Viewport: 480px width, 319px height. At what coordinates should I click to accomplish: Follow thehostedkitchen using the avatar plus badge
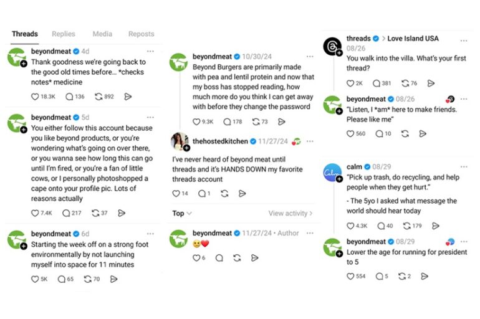pos(186,148)
